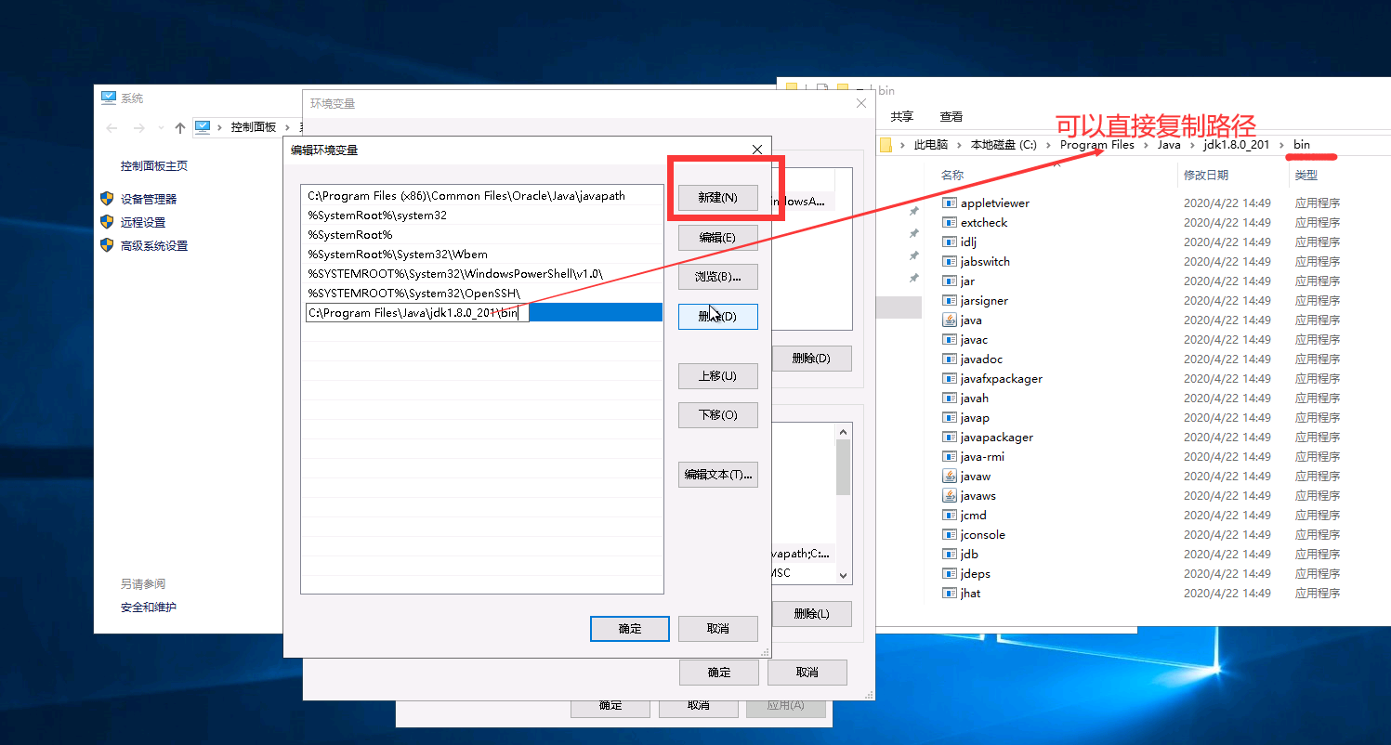Click the javaw application icon
Screen dimensions: 1391x745
click(950, 476)
